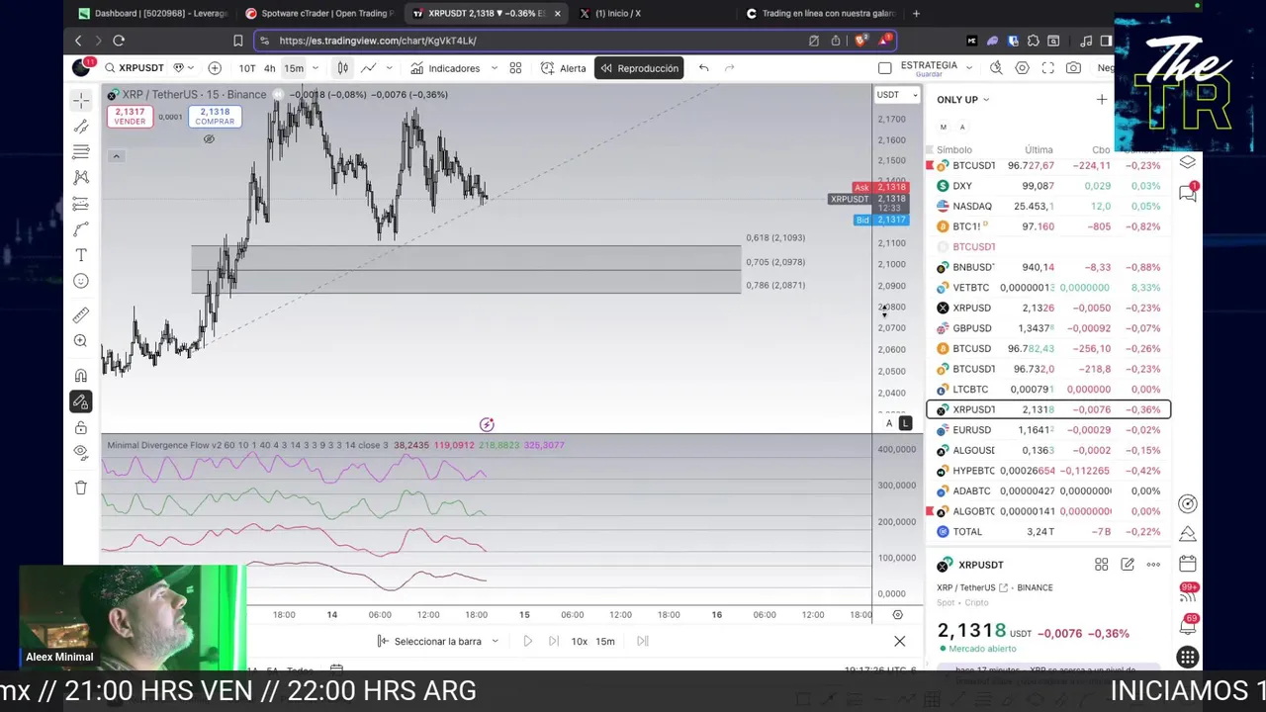Toggle stay in drawing mode
This screenshot has height=712, width=1266.
(81, 401)
